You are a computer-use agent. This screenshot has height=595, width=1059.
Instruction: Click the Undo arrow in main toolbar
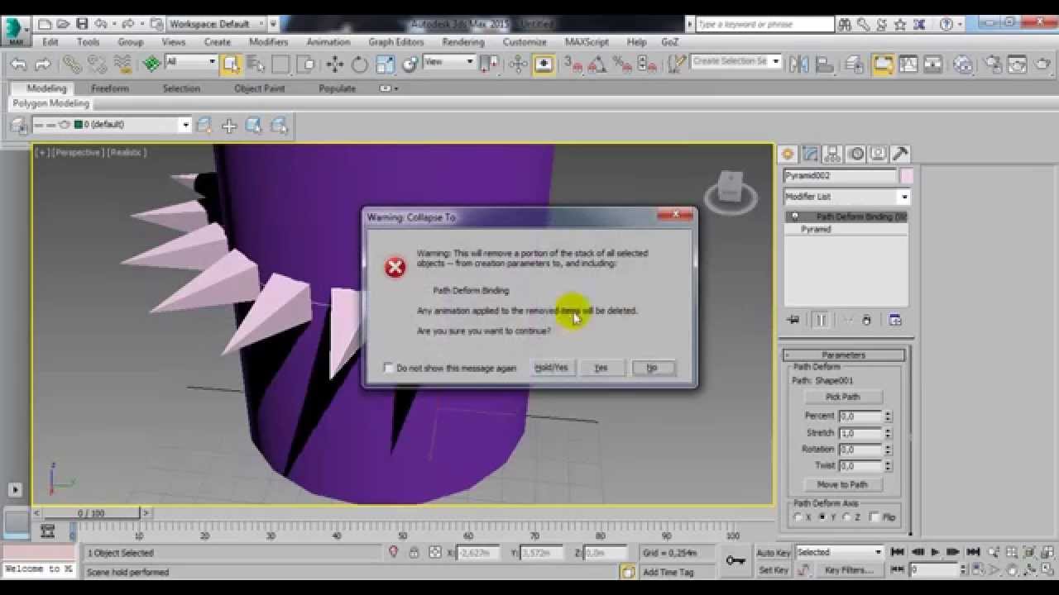[18, 64]
